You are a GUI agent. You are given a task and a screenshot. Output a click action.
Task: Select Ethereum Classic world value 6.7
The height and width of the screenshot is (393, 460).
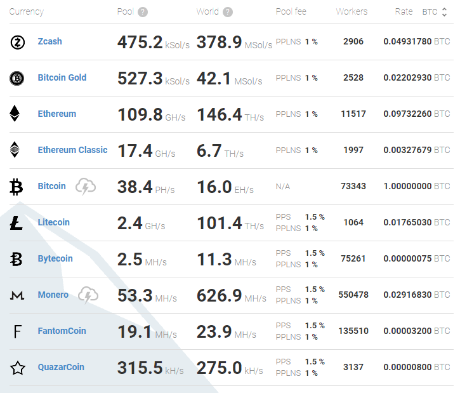pyautogui.click(x=209, y=151)
